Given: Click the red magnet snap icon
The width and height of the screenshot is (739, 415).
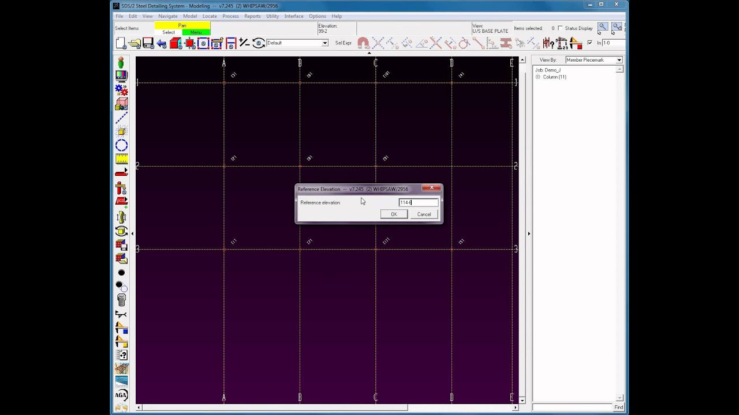Looking at the screenshot, I should 363,43.
